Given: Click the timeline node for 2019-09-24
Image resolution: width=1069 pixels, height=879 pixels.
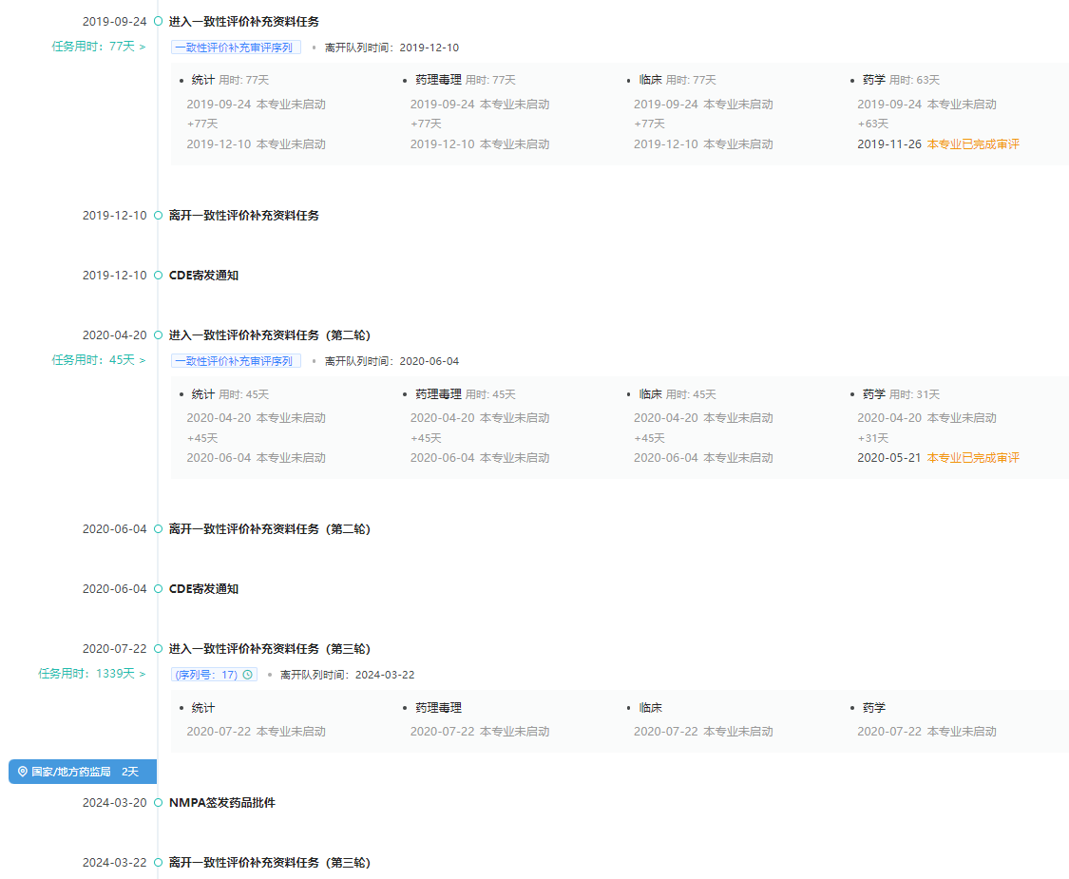Looking at the screenshot, I should click(158, 21).
